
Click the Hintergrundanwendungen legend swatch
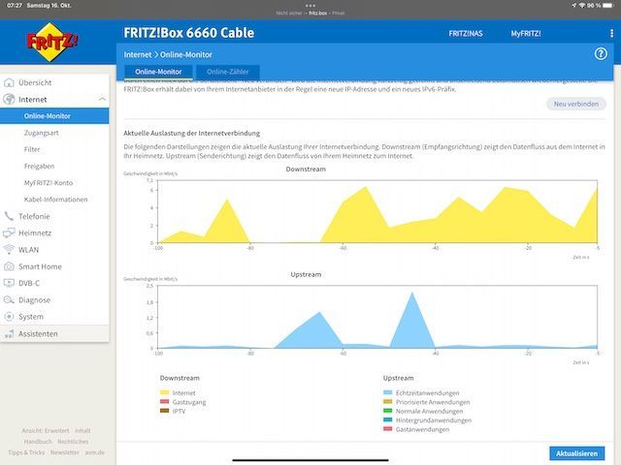click(388, 419)
